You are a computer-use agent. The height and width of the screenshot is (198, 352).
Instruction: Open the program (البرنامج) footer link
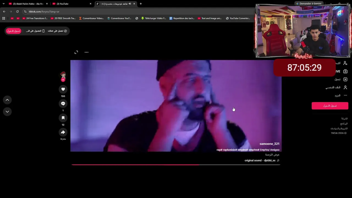(344, 124)
